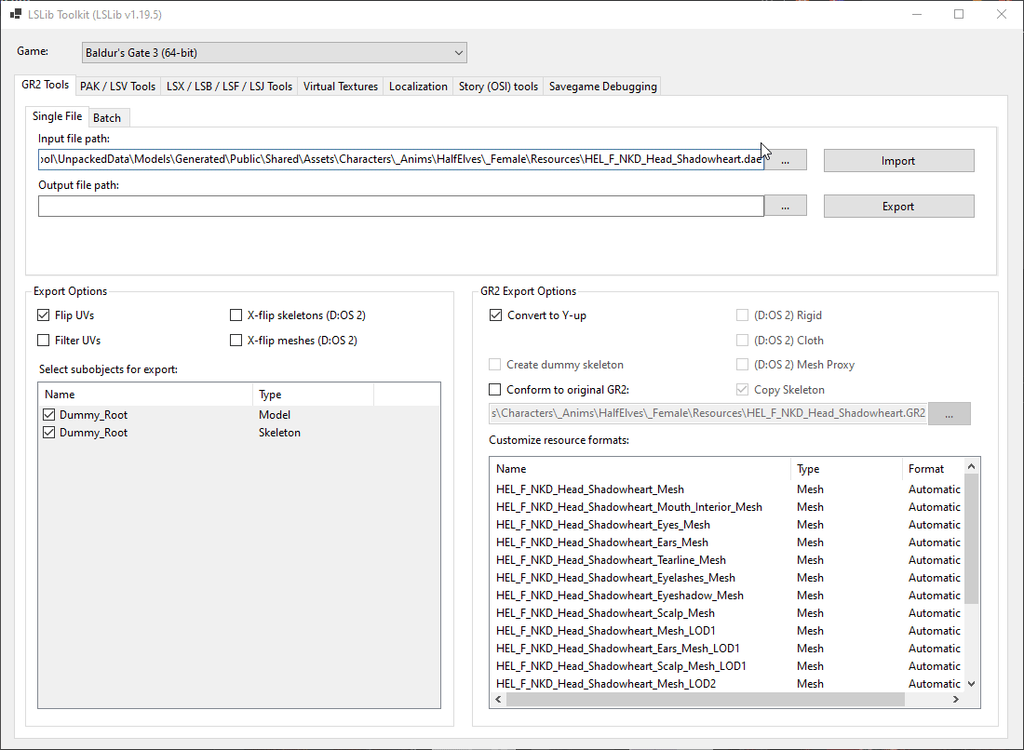Click the Copy Skeleton checkbox
Viewport: 1024px width, 750px height.
743,390
